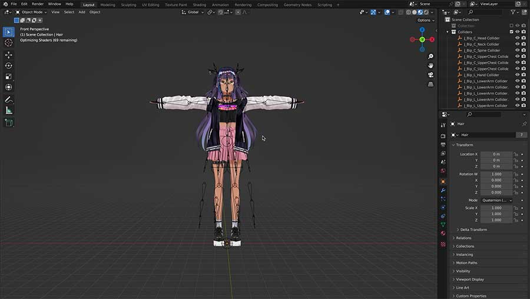Click the Scale X value field
The height and width of the screenshot is (299, 530).
(x=496, y=208)
